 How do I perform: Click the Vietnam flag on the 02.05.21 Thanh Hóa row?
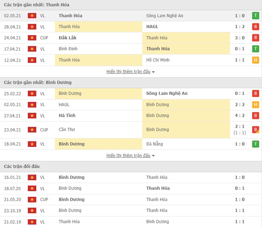coord(32,16)
